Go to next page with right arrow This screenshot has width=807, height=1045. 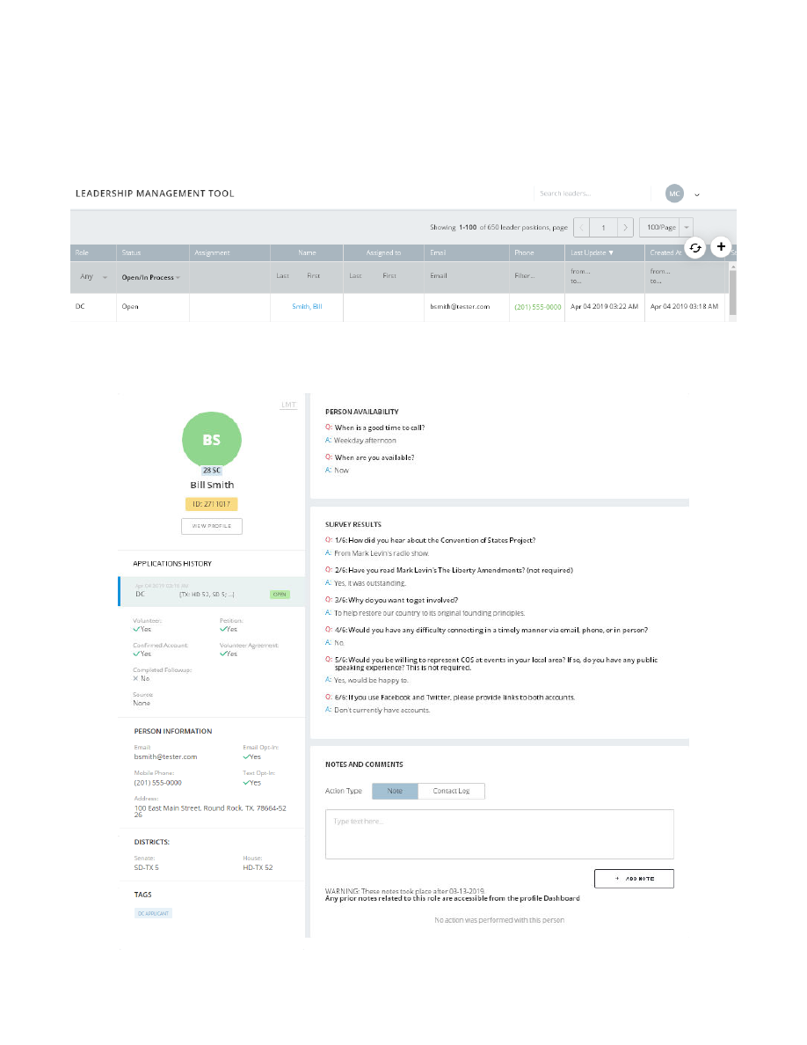625,227
